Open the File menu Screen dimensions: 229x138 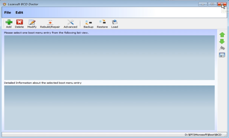click(8, 12)
